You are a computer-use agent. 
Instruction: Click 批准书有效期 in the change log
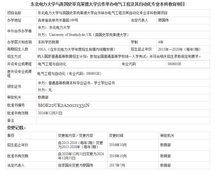[18, 156]
